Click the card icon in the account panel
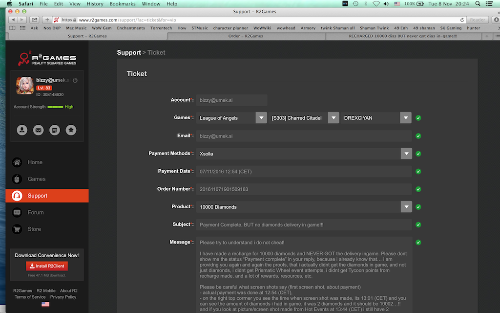 click(55, 130)
